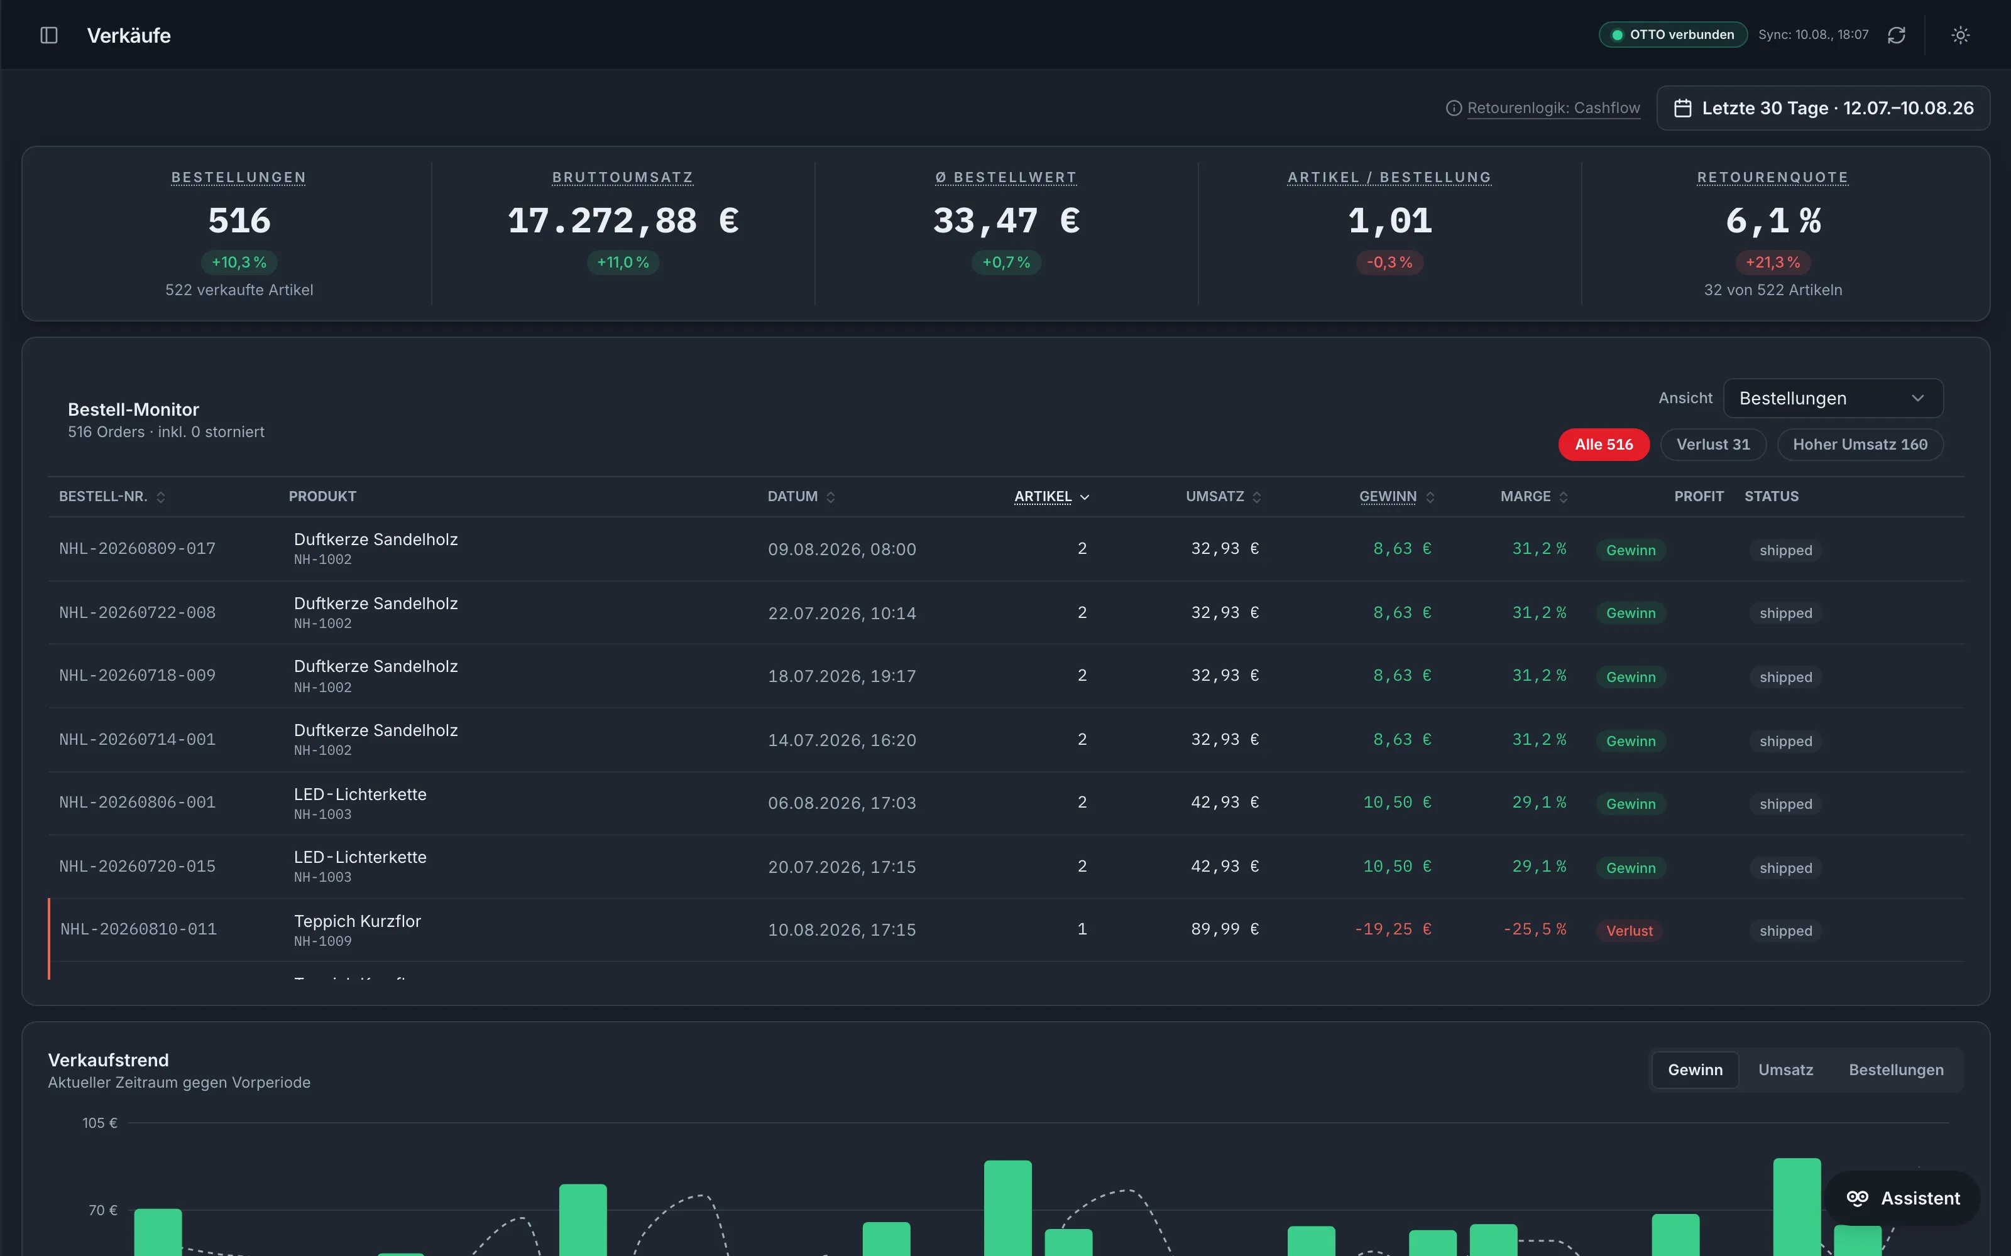Click the -25,5 % margin value
This screenshot has width=2011, height=1256.
tap(1534, 929)
